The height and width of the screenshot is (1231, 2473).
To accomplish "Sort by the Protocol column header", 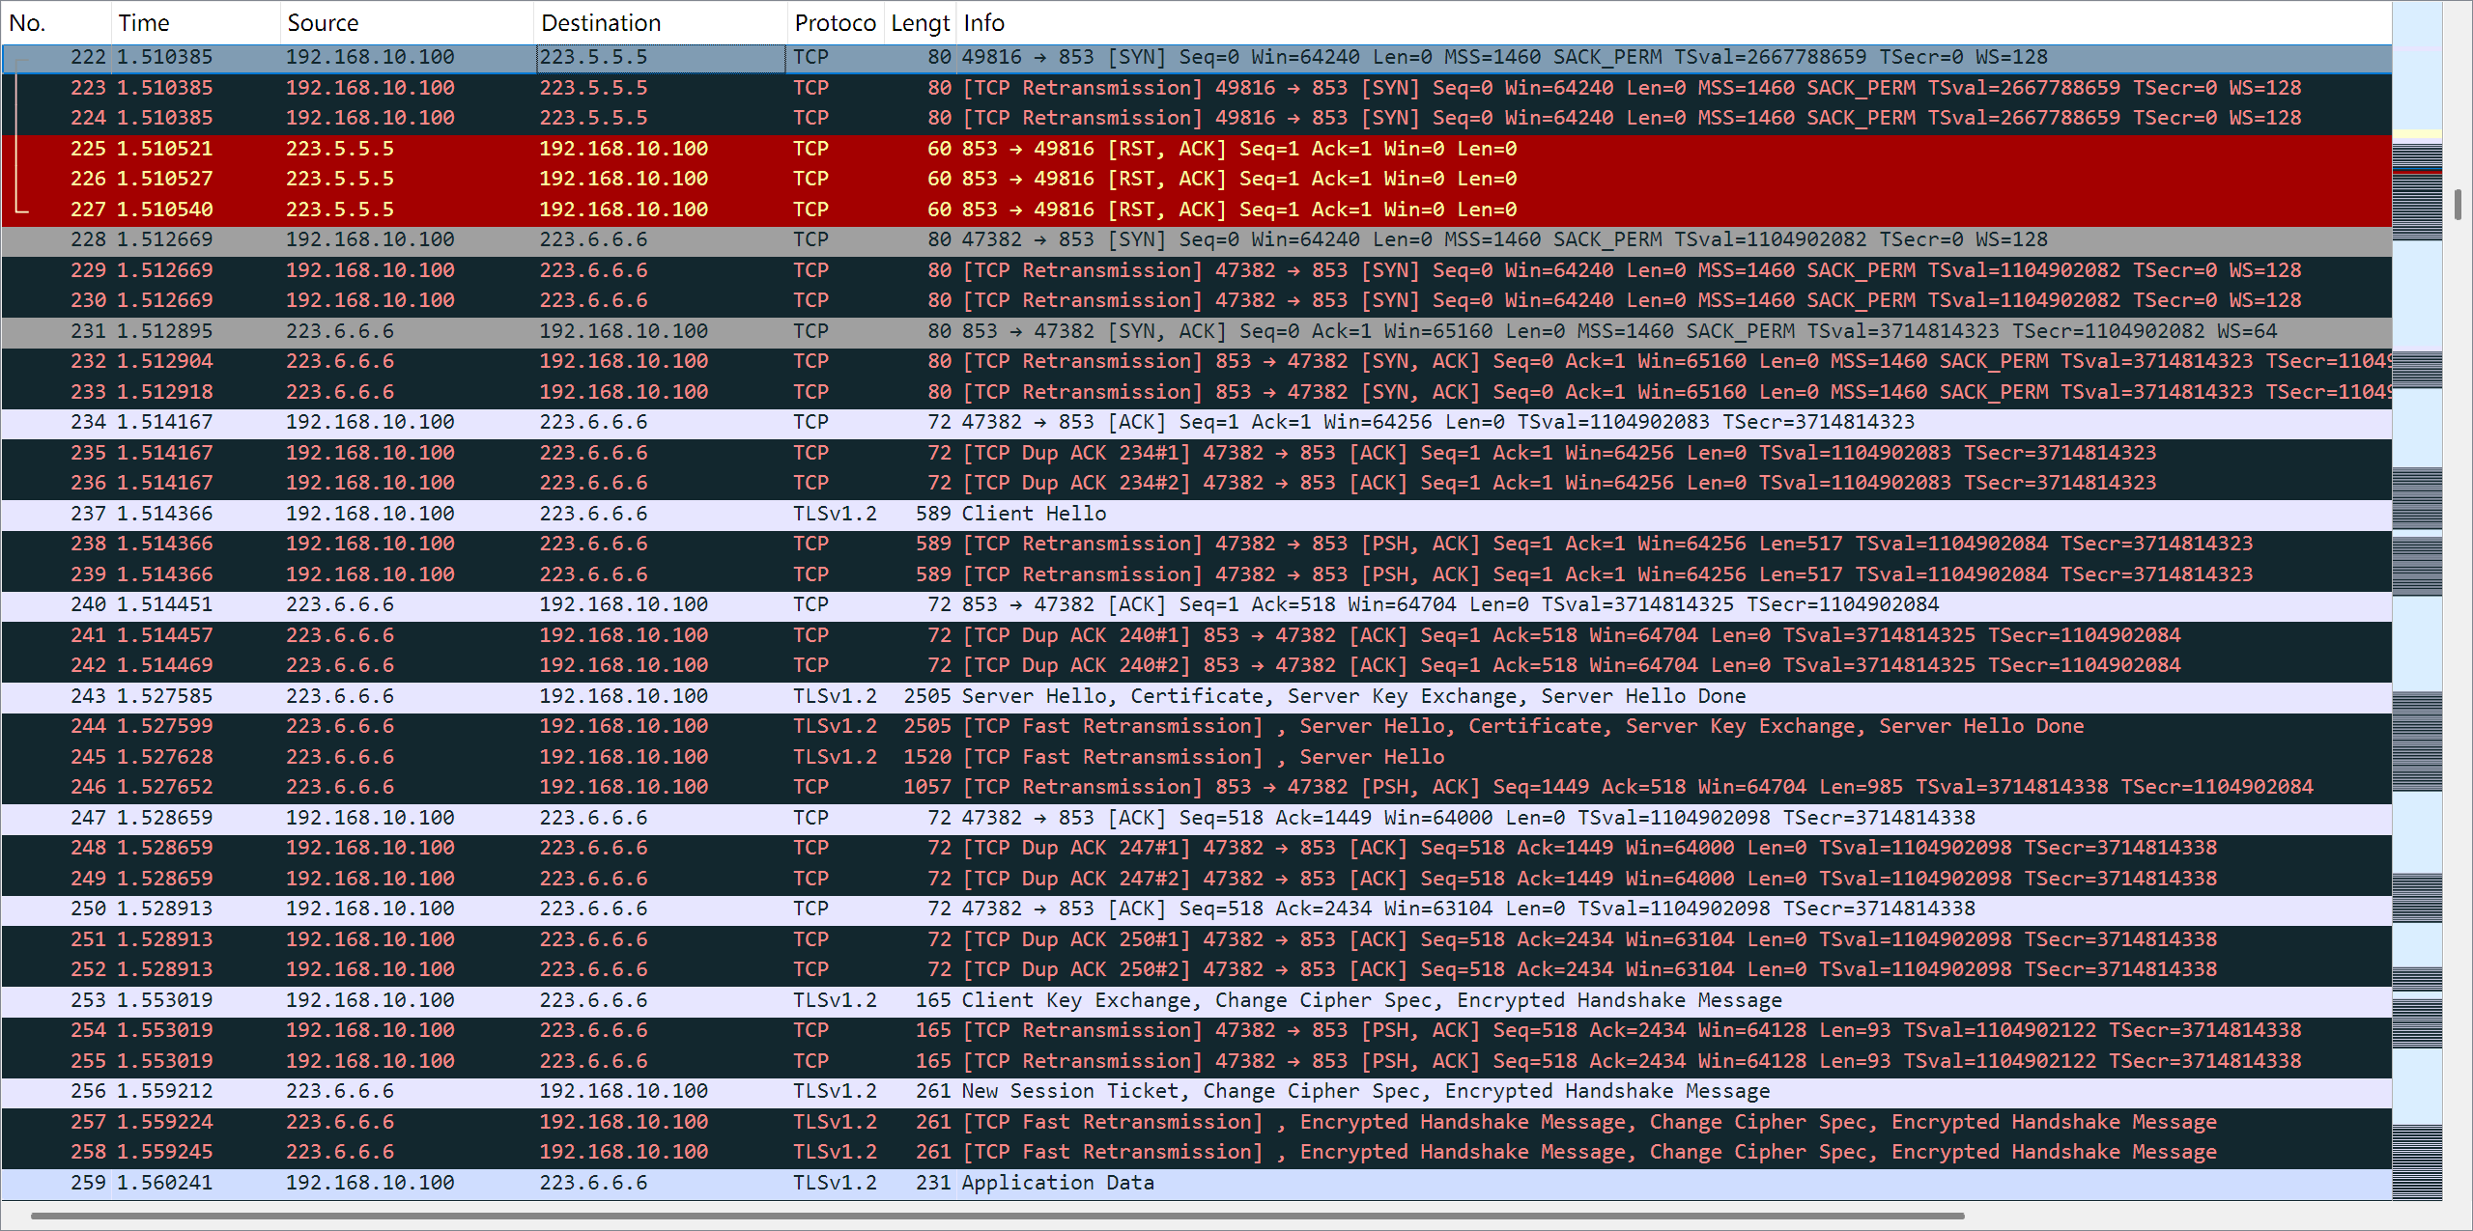I will pyautogui.click(x=835, y=22).
